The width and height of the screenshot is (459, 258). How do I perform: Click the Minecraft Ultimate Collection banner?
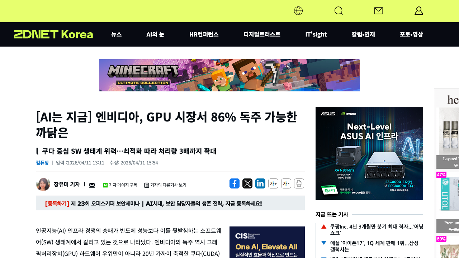229,75
